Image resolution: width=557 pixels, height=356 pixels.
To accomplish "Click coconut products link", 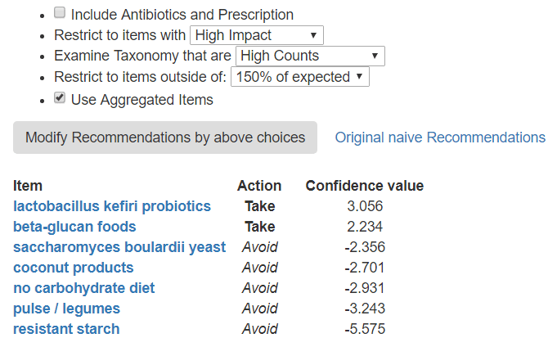I will 73,268.
